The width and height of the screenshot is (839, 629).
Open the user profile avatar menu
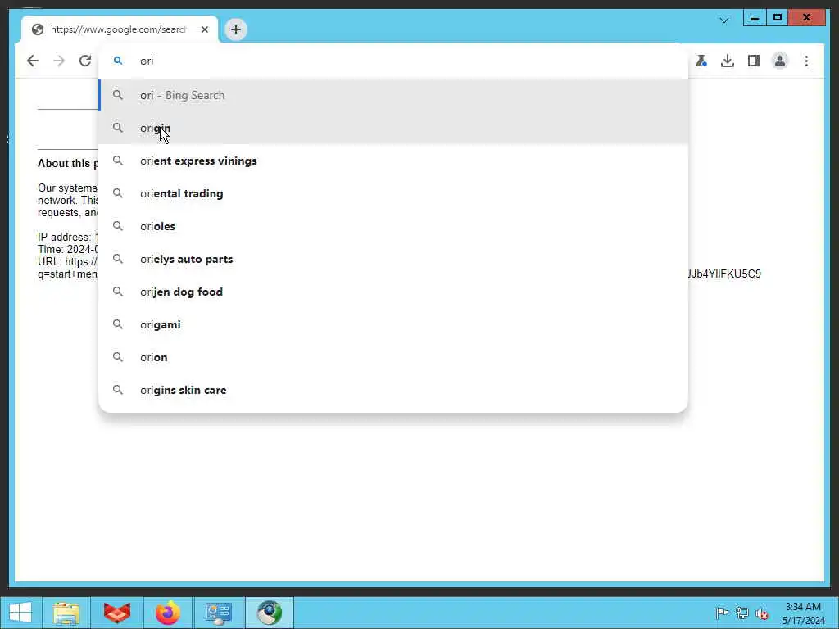click(x=780, y=61)
